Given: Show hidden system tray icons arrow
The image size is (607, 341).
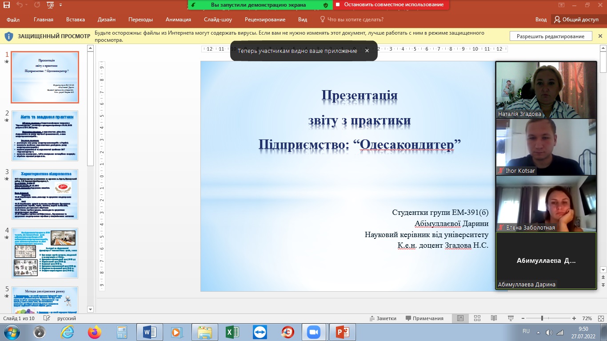Looking at the screenshot, I should point(538,332).
